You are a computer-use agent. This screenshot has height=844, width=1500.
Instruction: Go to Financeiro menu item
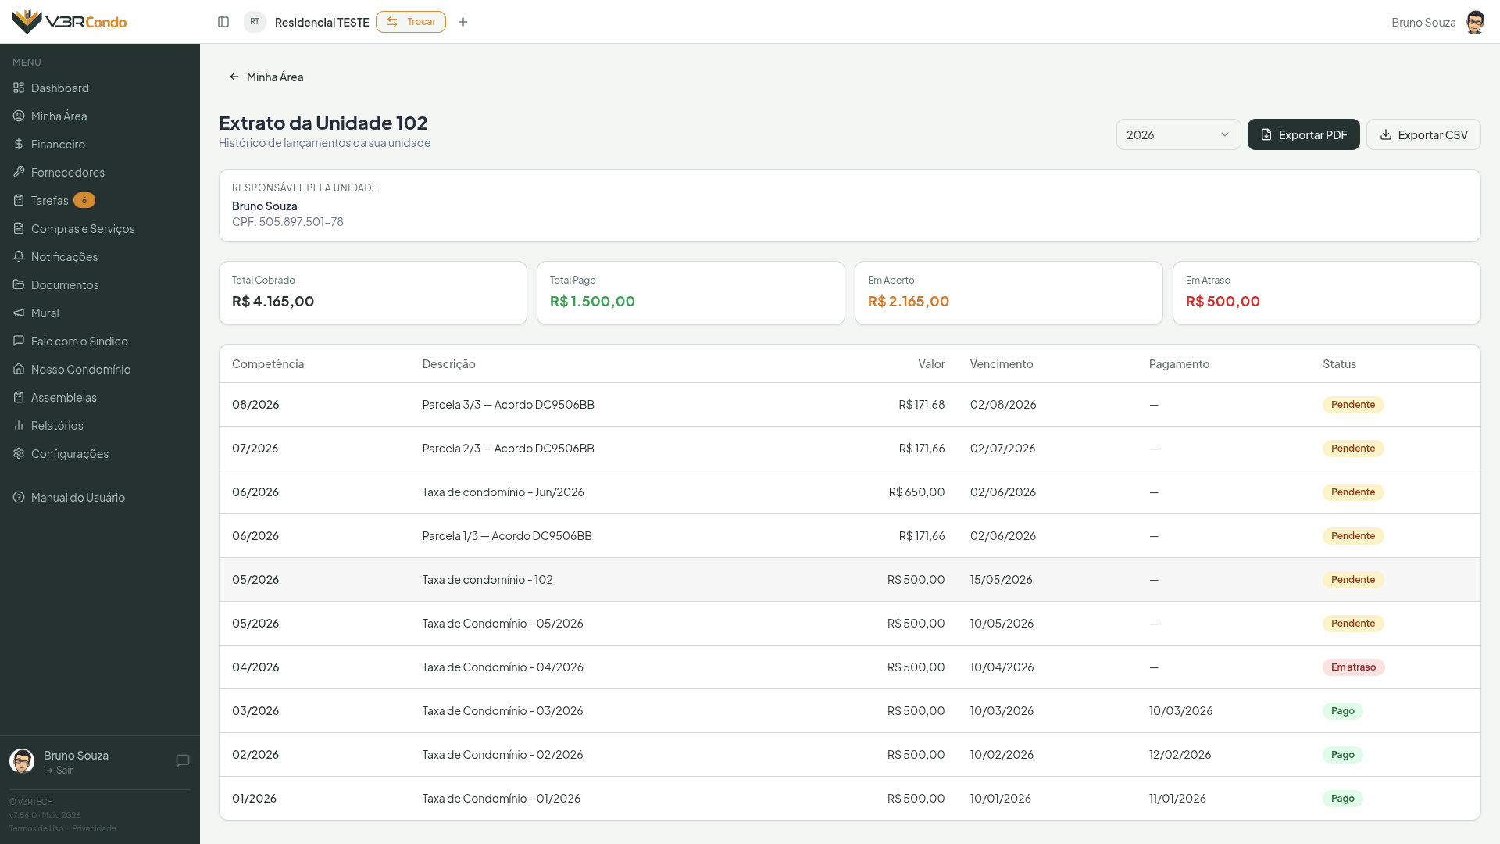pos(100,144)
